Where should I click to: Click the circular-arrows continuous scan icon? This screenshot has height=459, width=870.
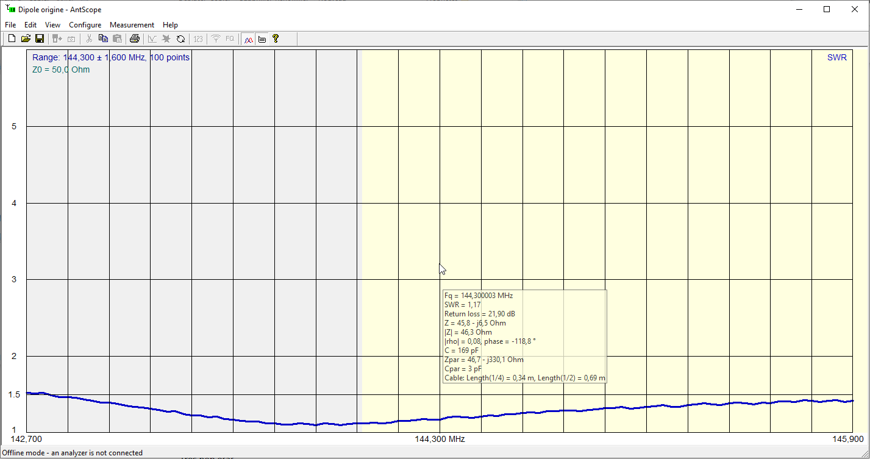(180, 39)
